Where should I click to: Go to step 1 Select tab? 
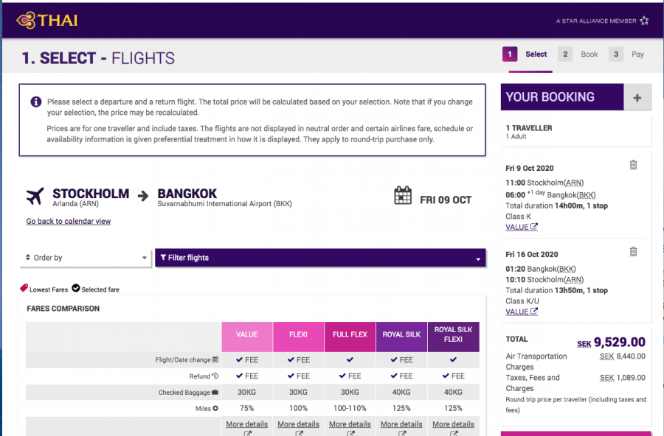[526, 54]
